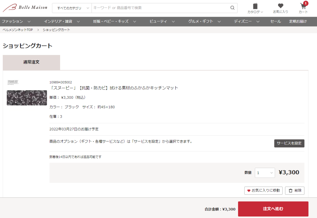
Task: Open the カタログ catalog icon
Action: click(255, 8)
